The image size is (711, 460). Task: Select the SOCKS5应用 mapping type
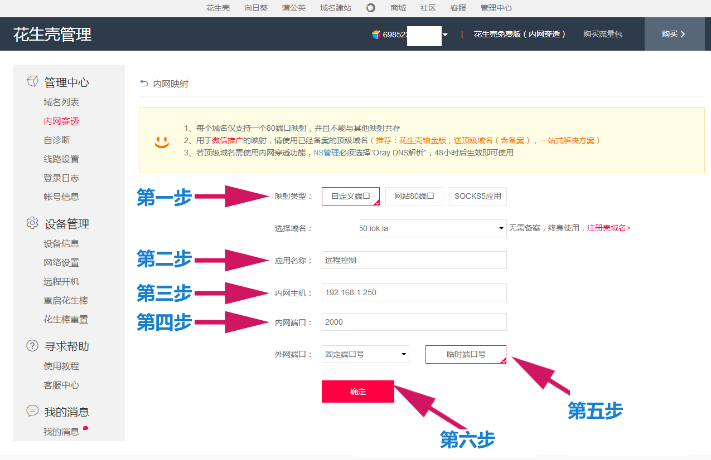478,196
